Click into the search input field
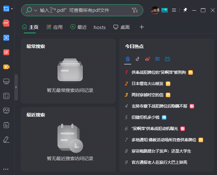Screen dimensions: 217x175 83,10
